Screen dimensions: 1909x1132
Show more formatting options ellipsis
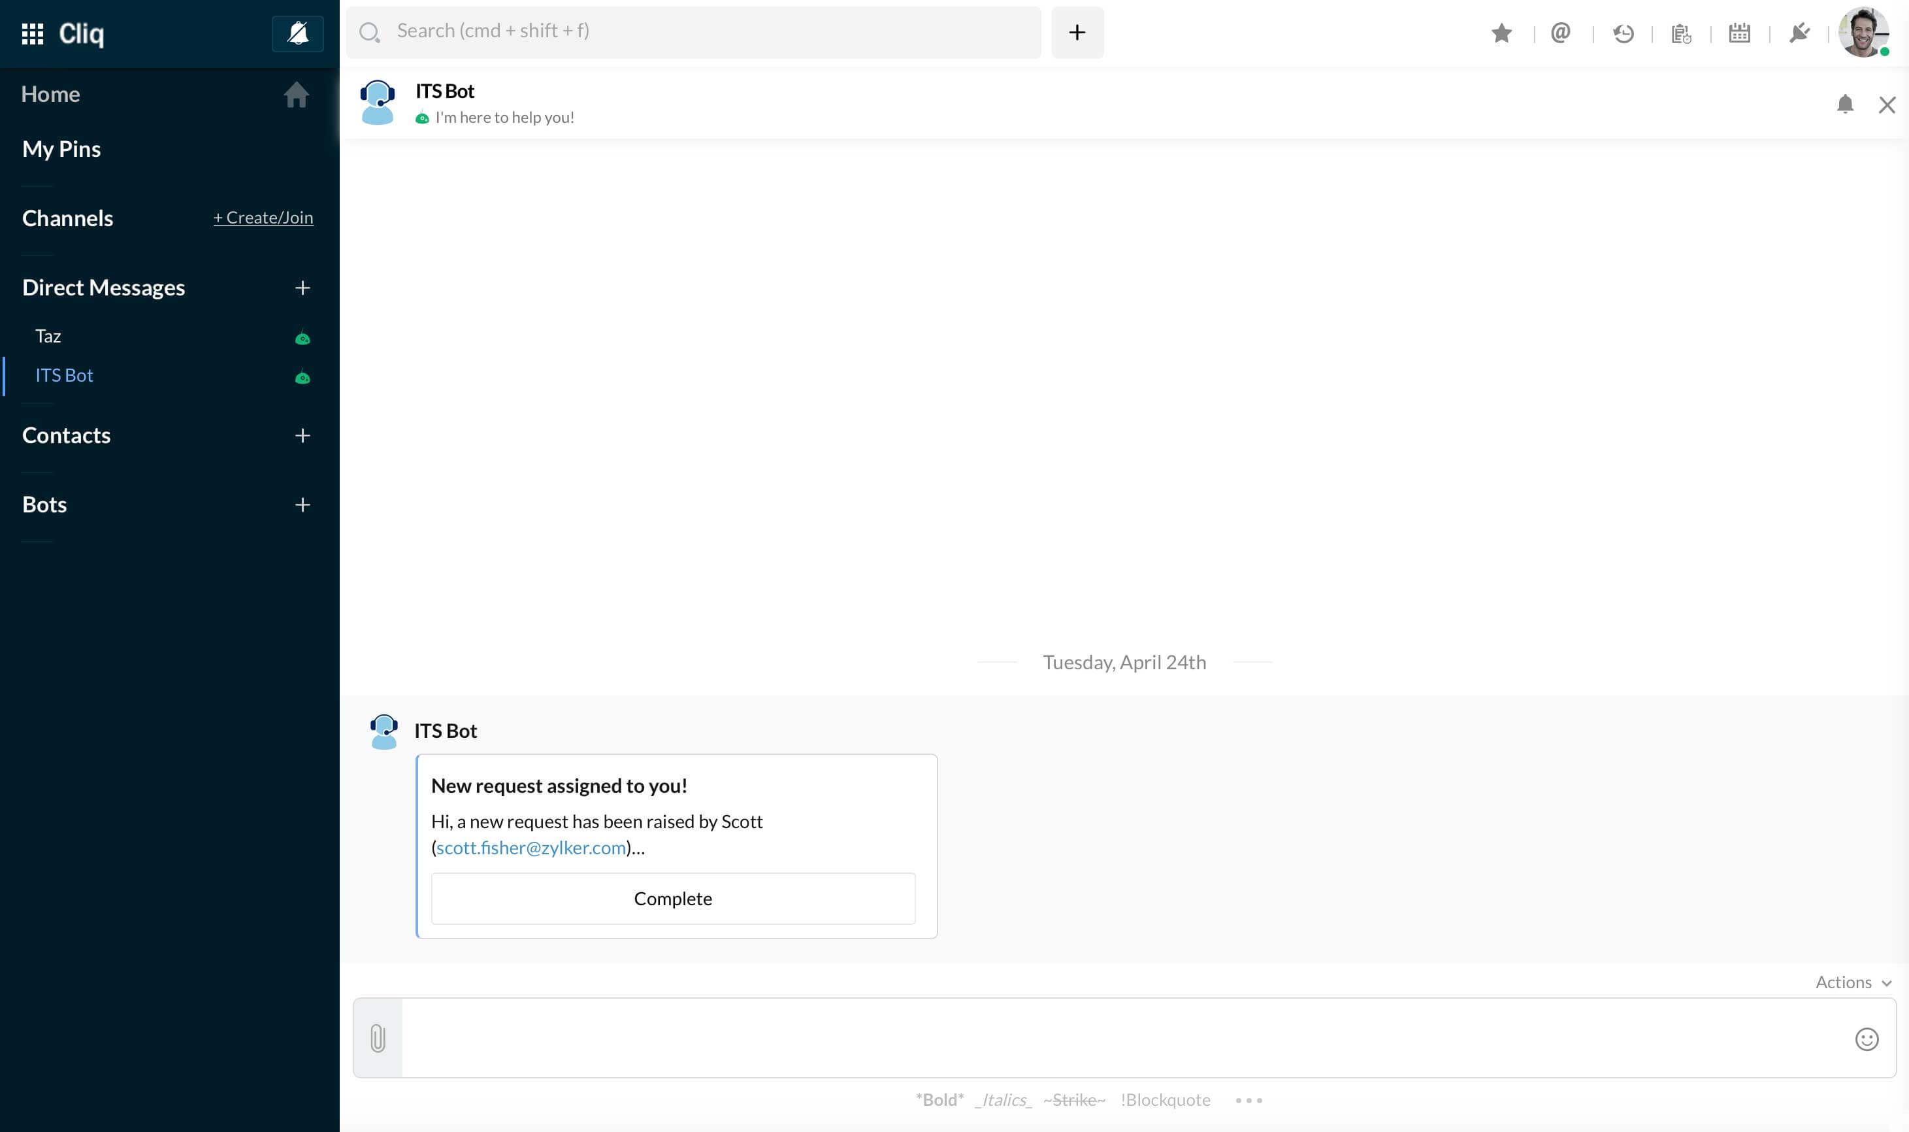[1248, 1101]
